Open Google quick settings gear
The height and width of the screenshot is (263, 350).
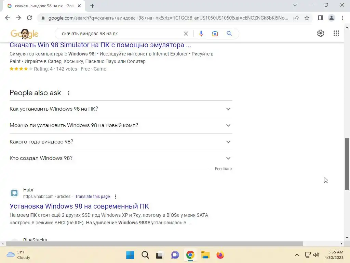[321, 33]
